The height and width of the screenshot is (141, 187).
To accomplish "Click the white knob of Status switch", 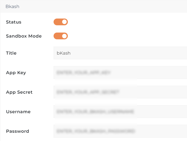I will 65,22.
